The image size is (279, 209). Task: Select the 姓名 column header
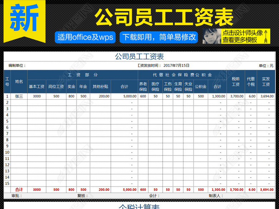(x=19, y=81)
